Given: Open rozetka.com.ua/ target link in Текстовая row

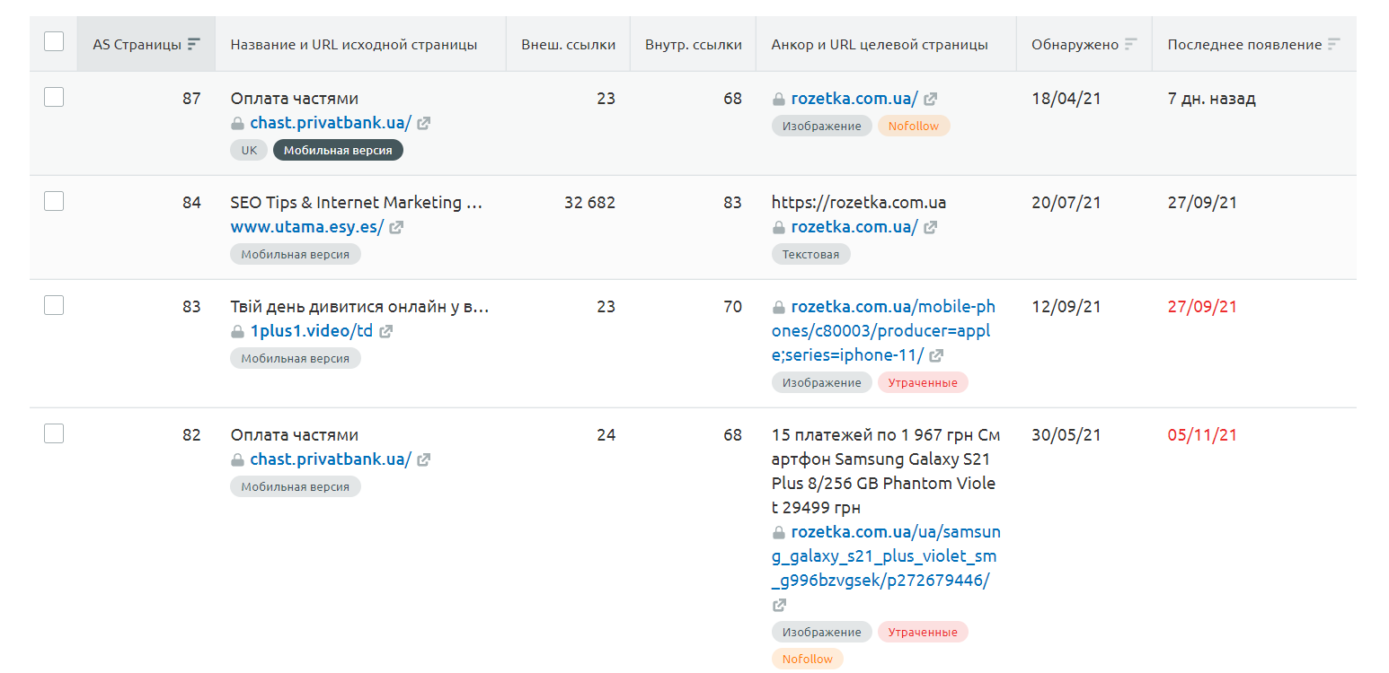Looking at the screenshot, I should pyautogui.click(x=854, y=227).
